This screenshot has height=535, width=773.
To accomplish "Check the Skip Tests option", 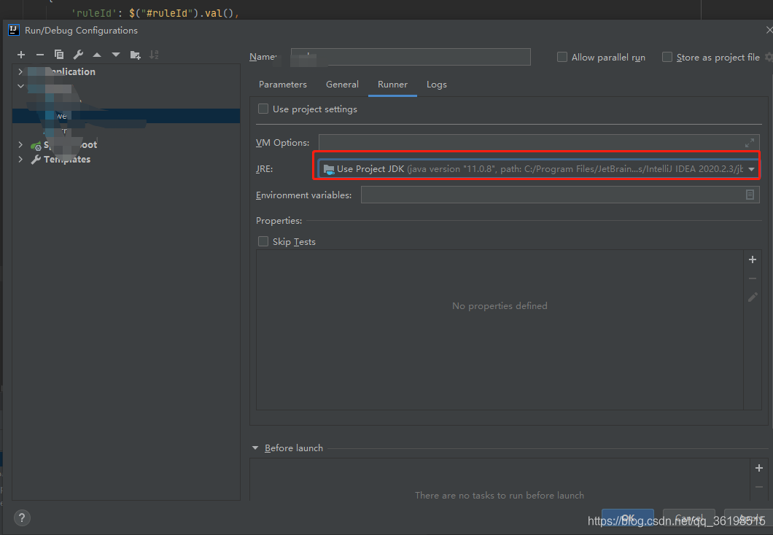I will coord(263,241).
